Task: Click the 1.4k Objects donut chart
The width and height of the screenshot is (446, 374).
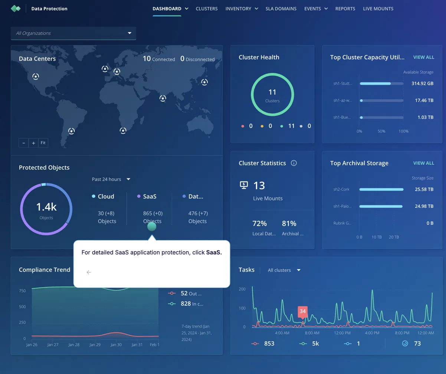Action: pos(46,209)
